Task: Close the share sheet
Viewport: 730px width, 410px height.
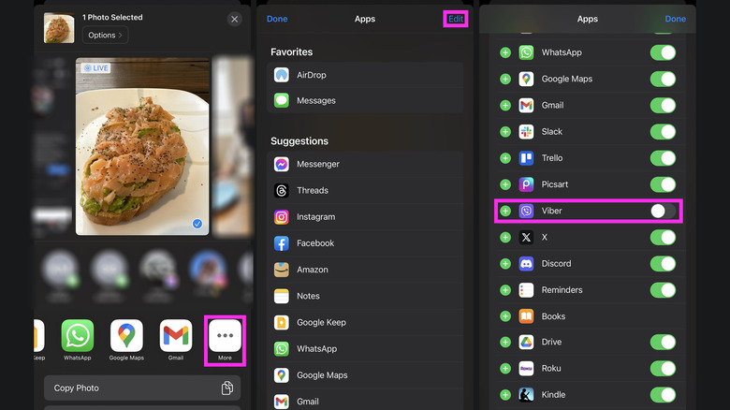Action: pyautogui.click(x=235, y=19)
